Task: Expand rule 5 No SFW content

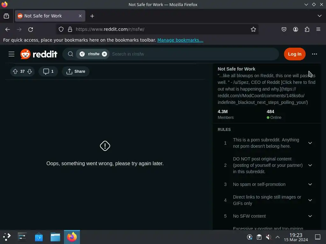Action: coord(310,216)
